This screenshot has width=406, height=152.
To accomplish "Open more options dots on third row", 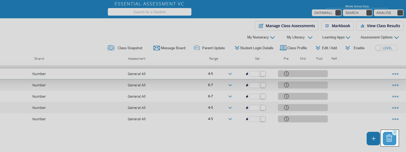I will (395, 96).
